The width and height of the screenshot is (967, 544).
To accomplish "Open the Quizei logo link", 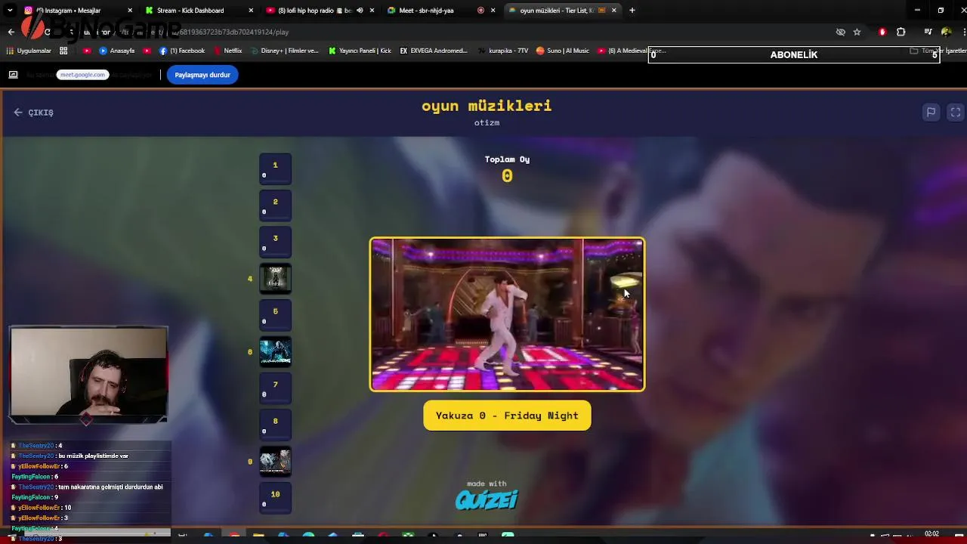I will coord(487,499).
